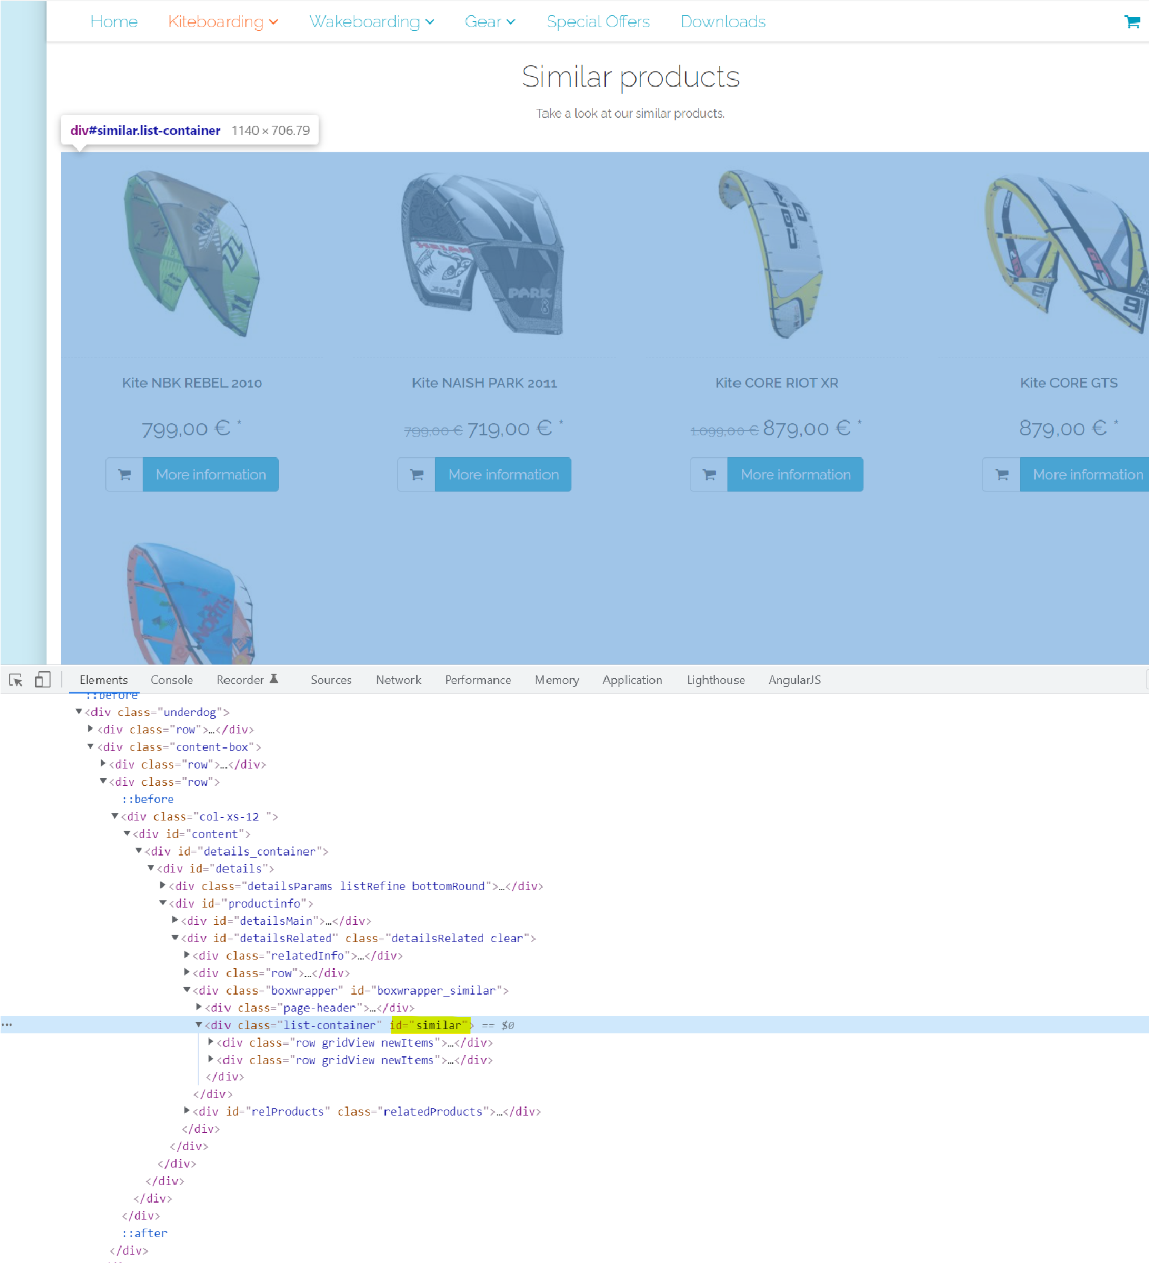Go to the Home page link

pos(115,22)
